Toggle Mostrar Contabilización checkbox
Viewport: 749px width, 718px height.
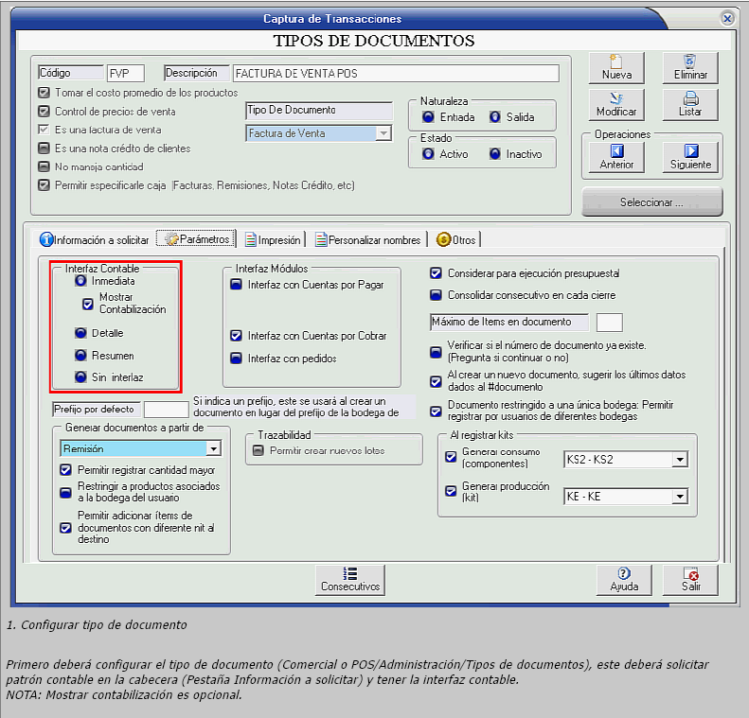click(x=88, y=304)
